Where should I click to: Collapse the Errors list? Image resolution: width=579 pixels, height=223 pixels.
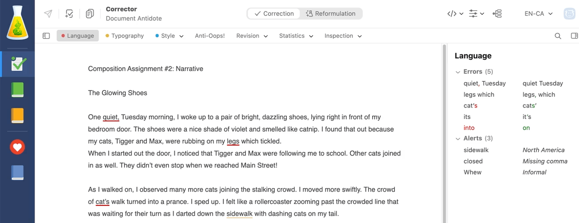click(x=458, y=72)
